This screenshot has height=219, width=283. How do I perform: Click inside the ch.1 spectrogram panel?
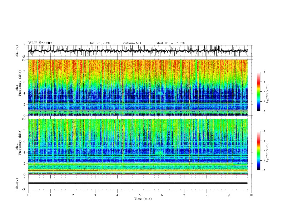coord(138,87)
